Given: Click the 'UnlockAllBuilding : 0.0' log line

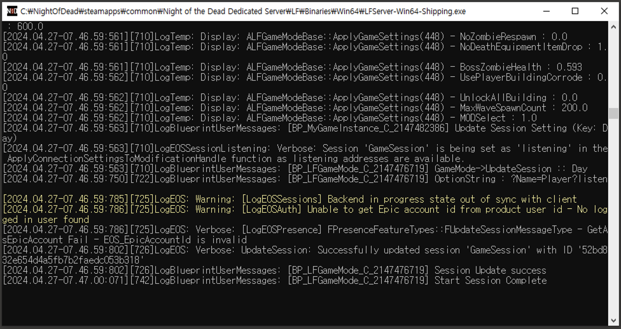Looking at the screenshot, I should point(290,98).
